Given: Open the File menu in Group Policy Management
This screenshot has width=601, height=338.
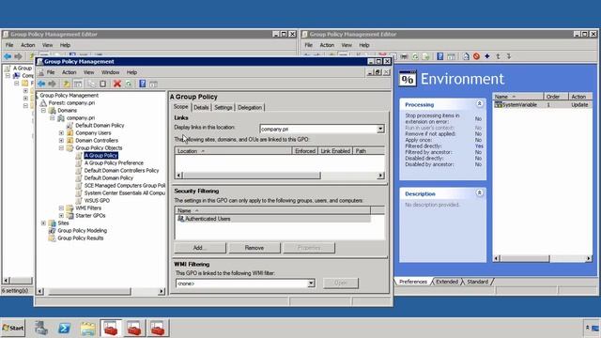Looking at the screenshot, I should click(x=50, y=72).
